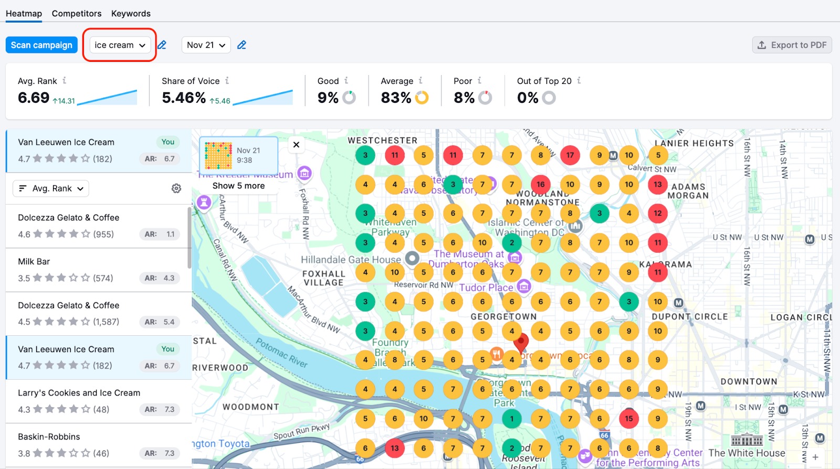
Task: Click the edit pencil beside Nov 21 date
Action: pyautogui.click(x=241, y=45)
